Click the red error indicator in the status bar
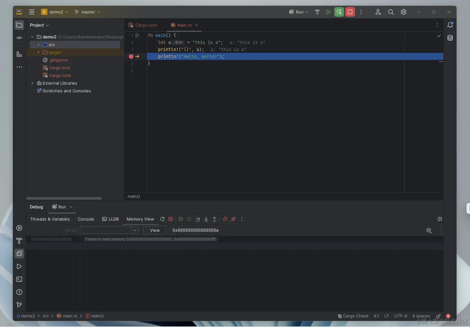This screenshot has width=470, height=327. [448, 316]
